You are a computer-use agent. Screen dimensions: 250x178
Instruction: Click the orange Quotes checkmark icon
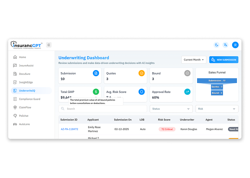[141, 73]
